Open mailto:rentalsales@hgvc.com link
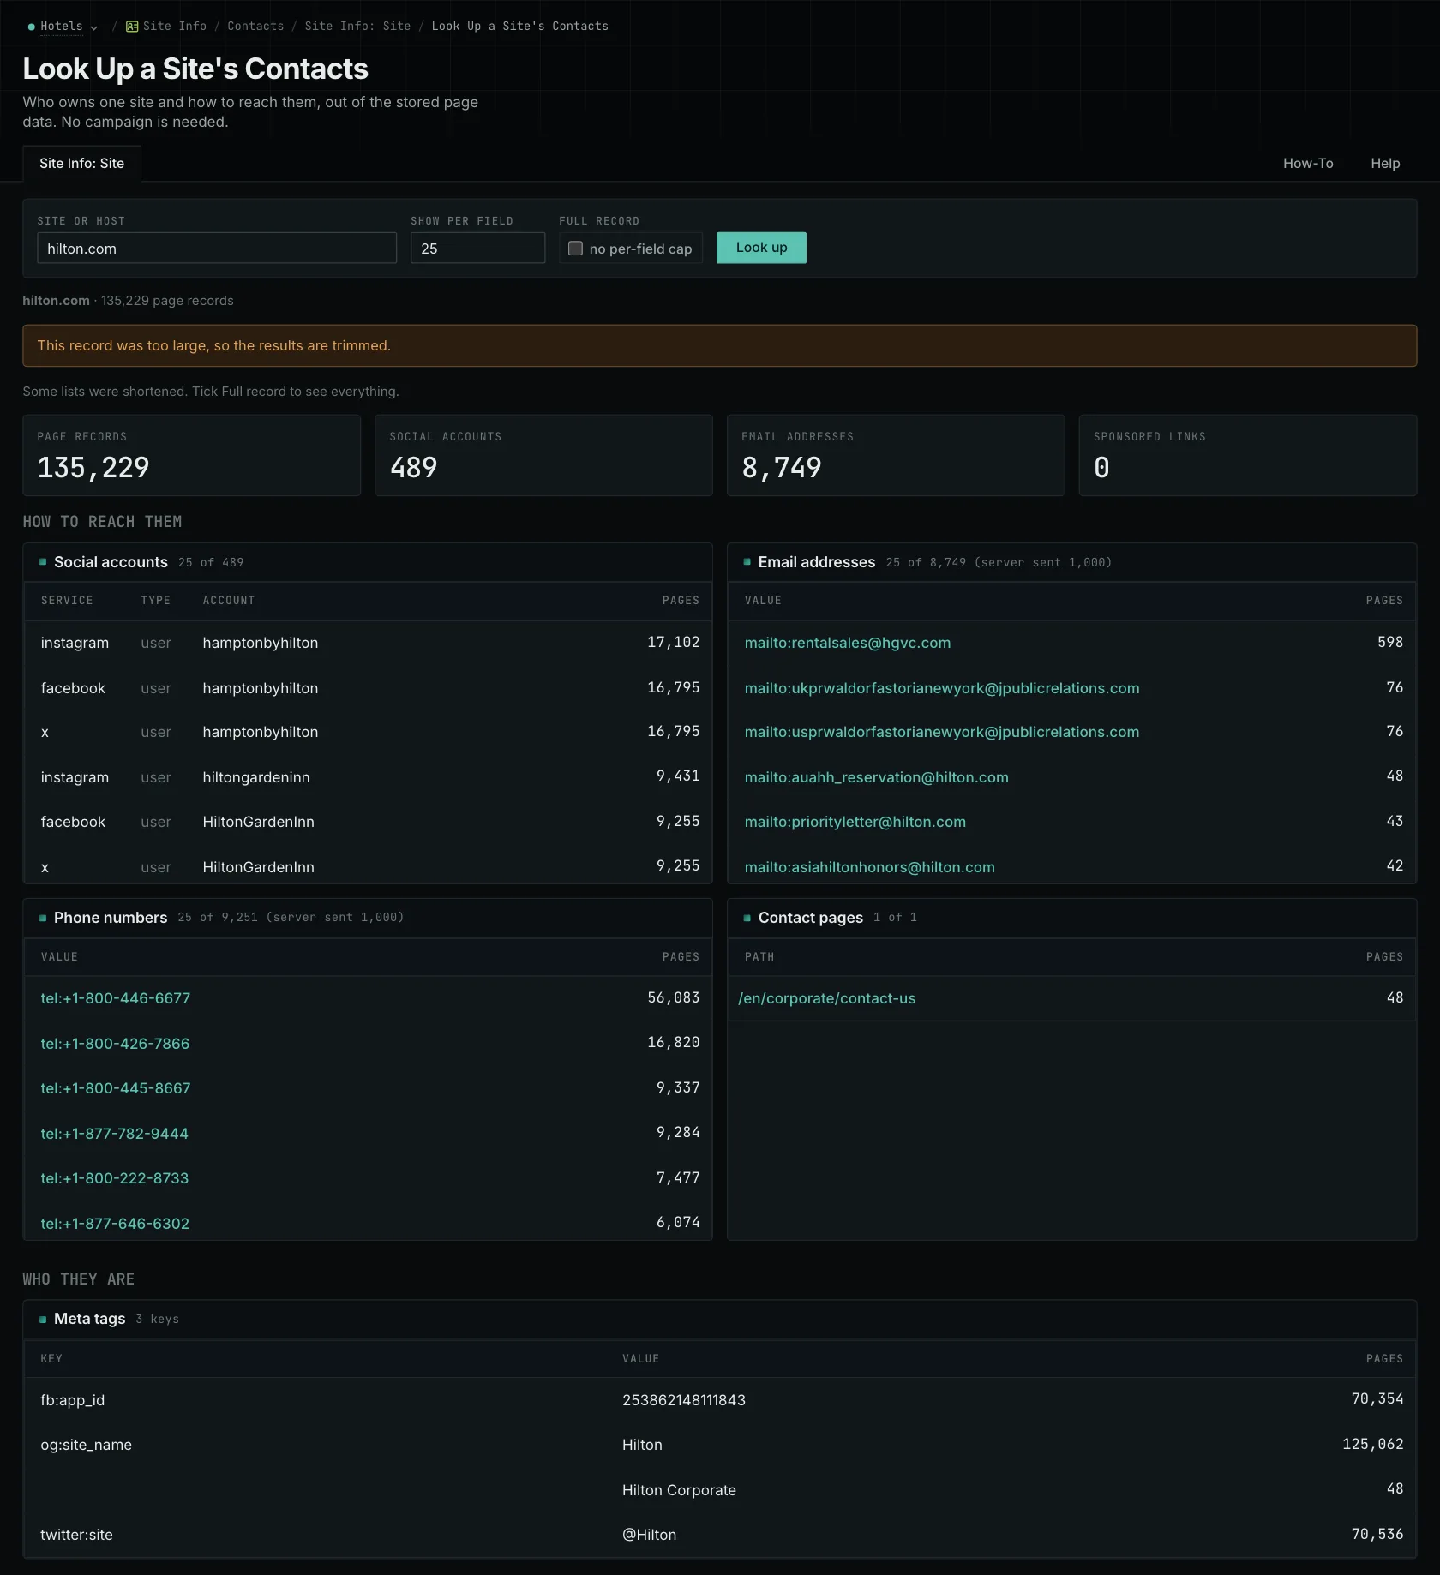 [x=847, y=643]
